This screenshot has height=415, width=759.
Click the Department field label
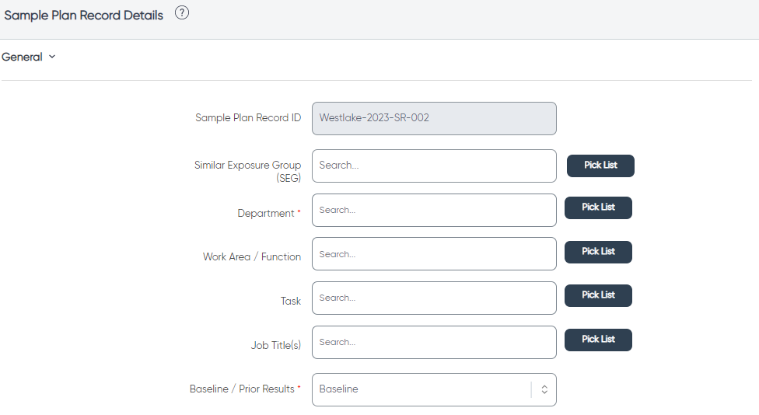[x=266, y=213]
